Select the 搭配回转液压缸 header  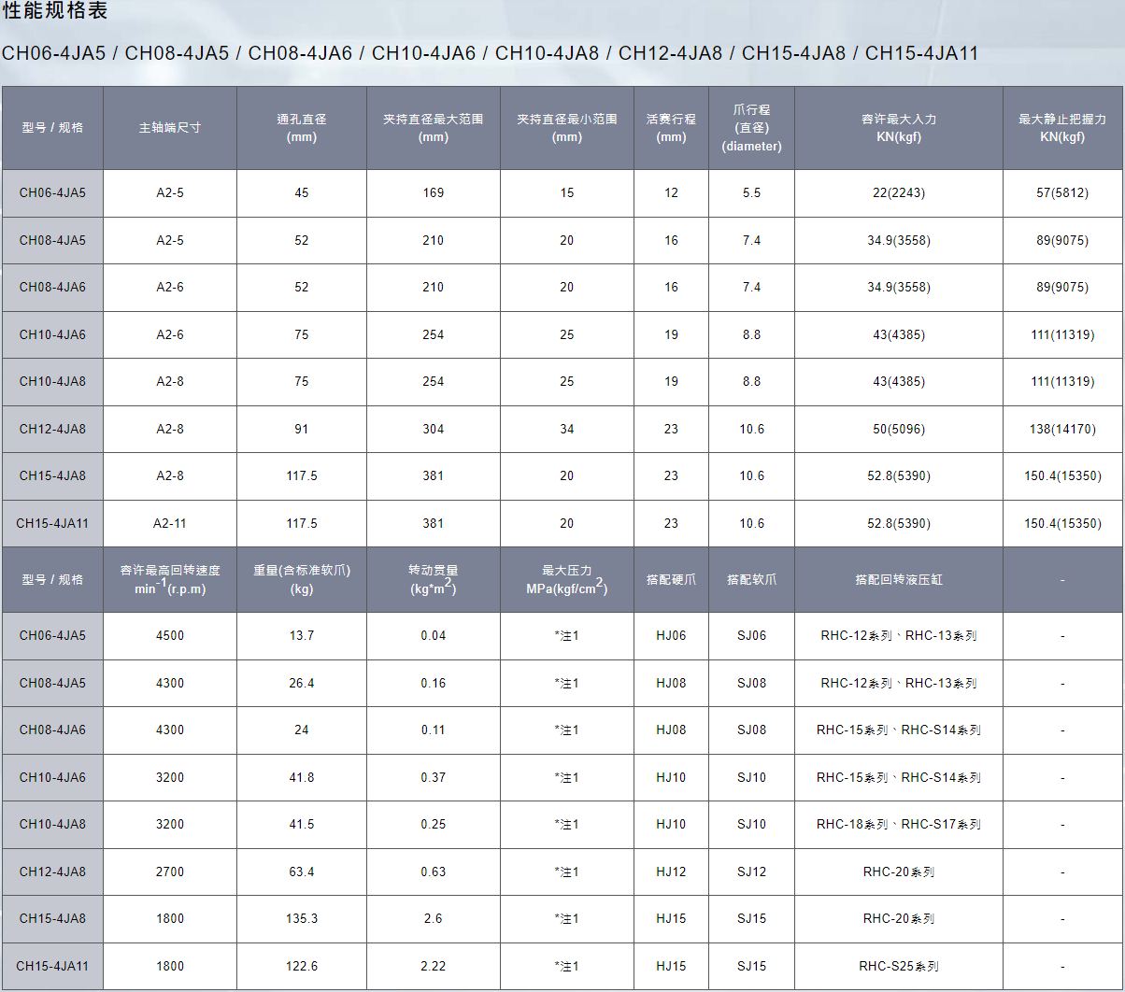click(x=899, y=580)
